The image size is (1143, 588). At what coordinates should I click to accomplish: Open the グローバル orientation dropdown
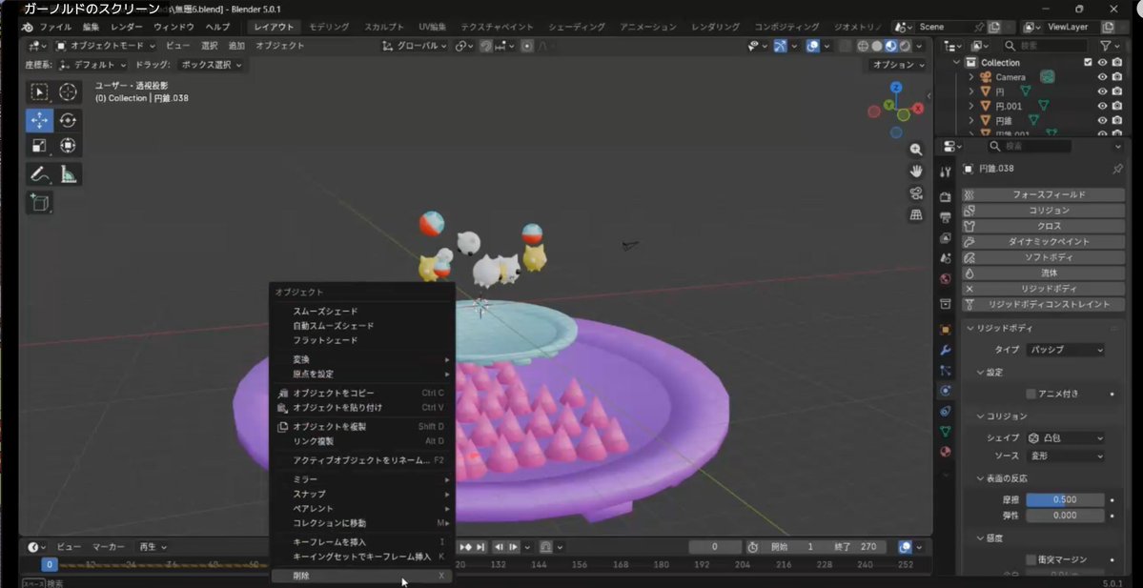coord(415,45)
